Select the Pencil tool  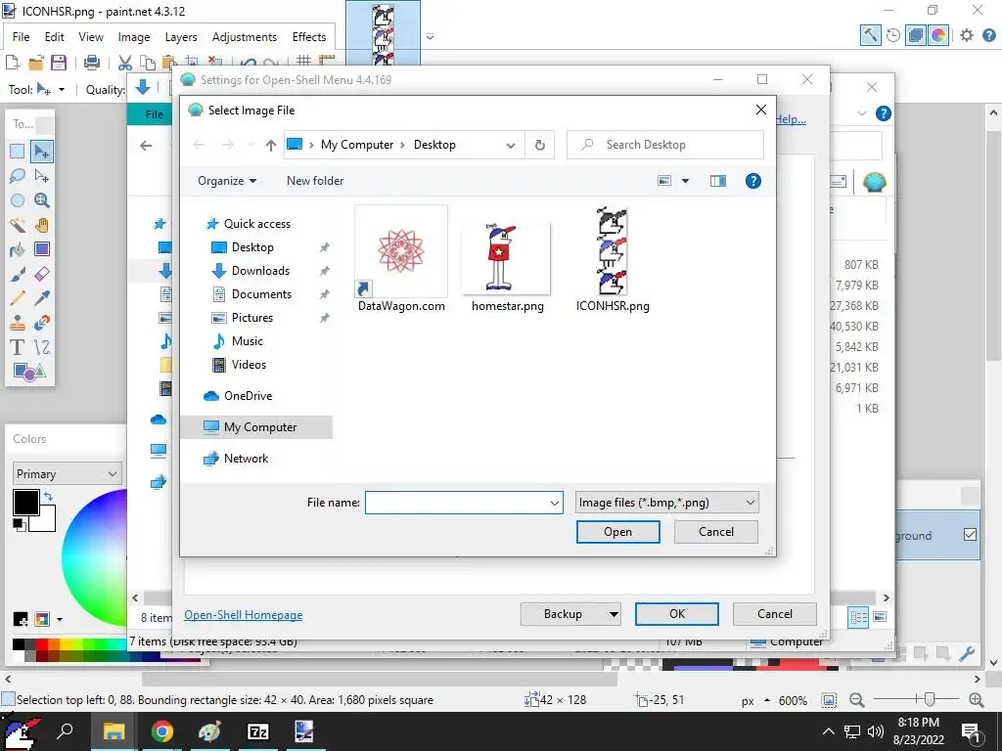click(x=18, y=298)
